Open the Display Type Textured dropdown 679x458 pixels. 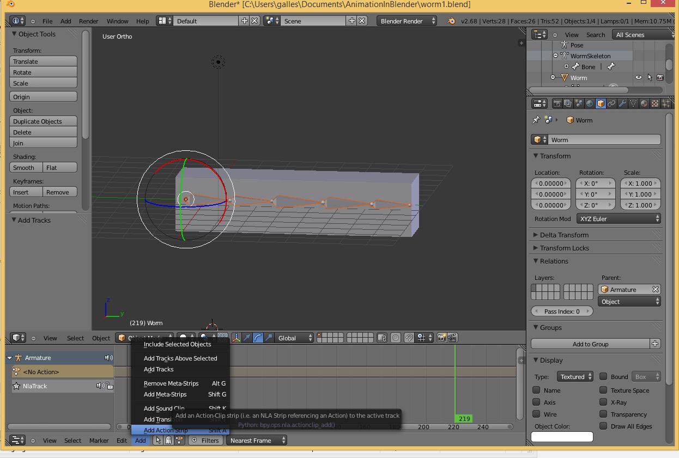[x=574, y=376]
